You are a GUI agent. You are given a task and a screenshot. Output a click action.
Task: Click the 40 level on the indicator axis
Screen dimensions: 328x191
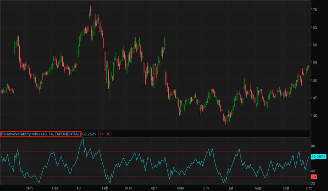coord(314,171)
